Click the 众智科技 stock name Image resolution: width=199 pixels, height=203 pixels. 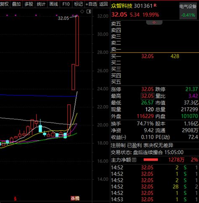[x=122, y=6]
